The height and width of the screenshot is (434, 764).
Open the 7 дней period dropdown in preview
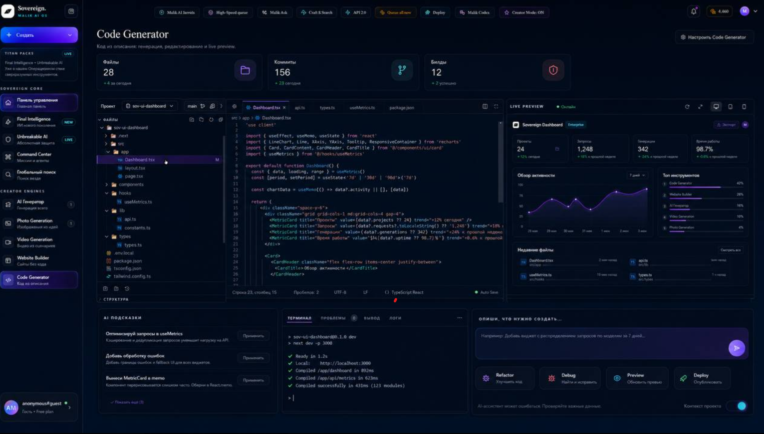coord(637,175)
